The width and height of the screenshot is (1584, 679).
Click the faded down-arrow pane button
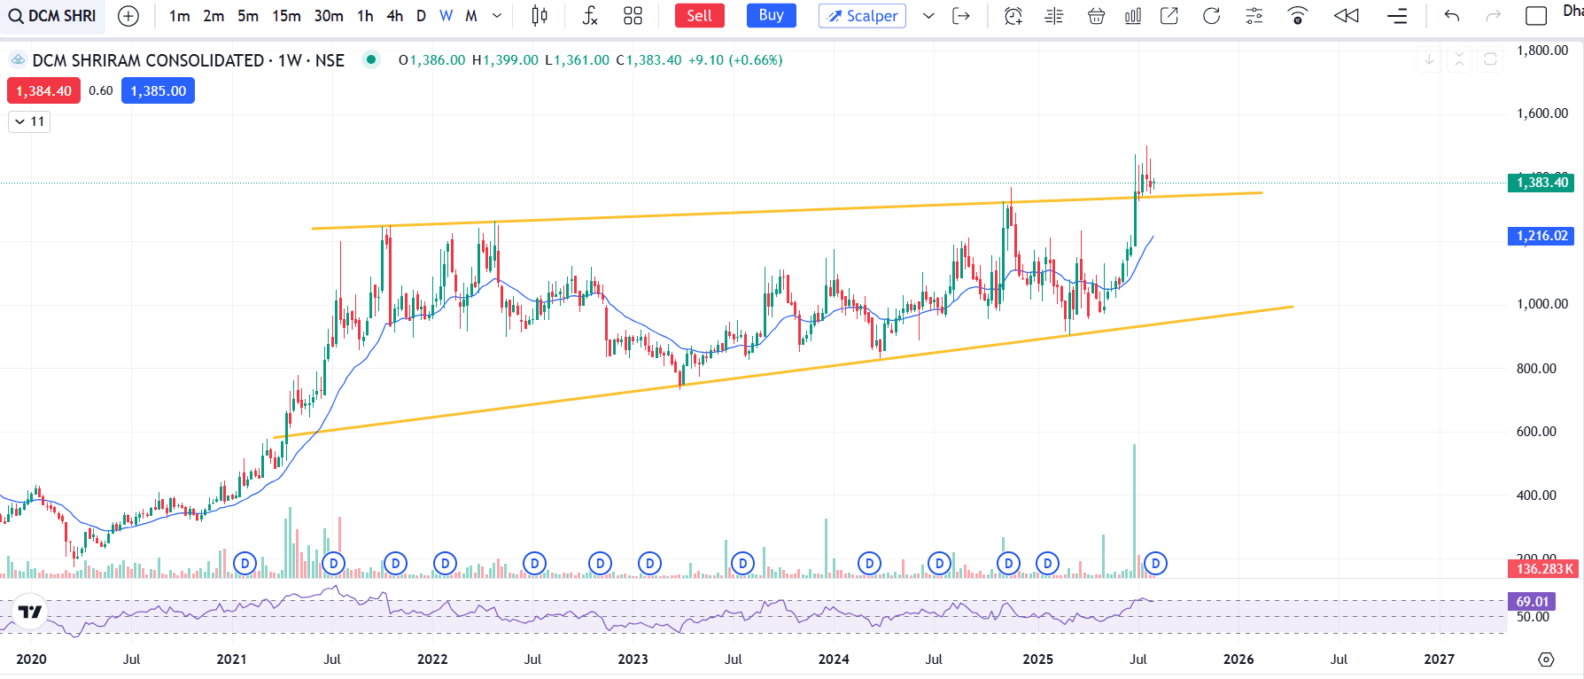click(1429, 59)
